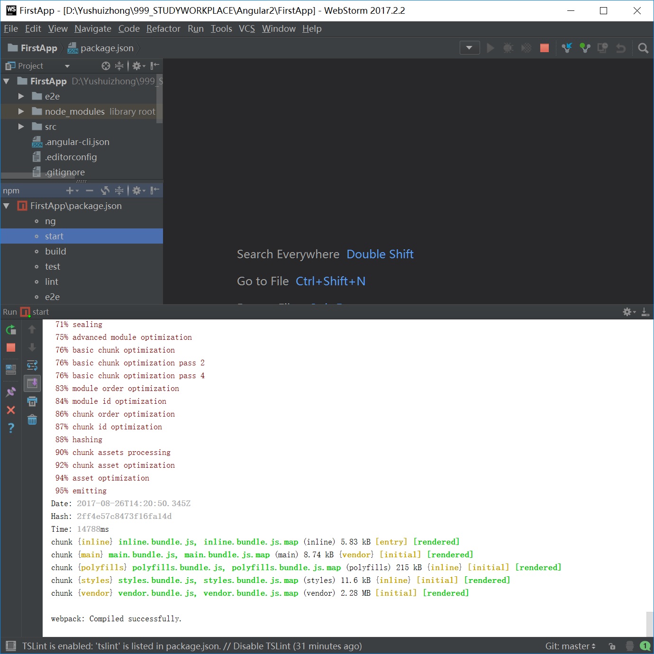654x654 pixels.
Task: Add npm package.json plus button
Action: pyautogui.click(x=72, y=191)
